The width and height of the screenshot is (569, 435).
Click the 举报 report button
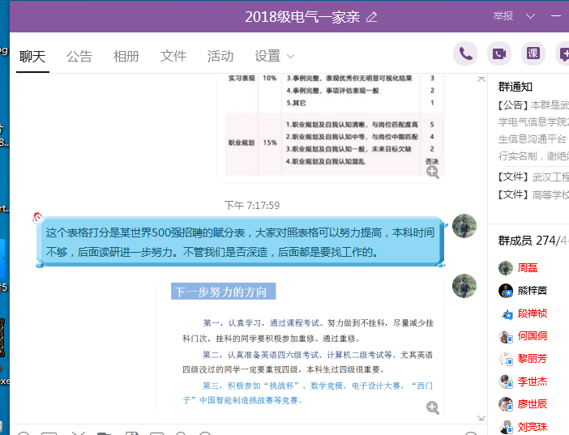503,16
